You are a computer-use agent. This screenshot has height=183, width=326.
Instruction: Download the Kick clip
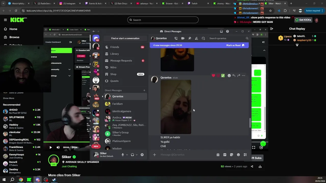tap(260, 166)
